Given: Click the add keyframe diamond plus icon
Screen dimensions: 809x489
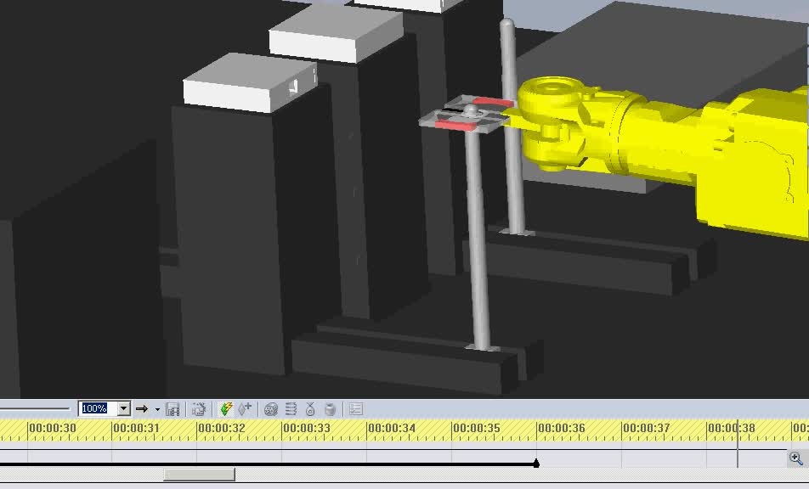Looking at the screenshot, I should click(245, 408).
